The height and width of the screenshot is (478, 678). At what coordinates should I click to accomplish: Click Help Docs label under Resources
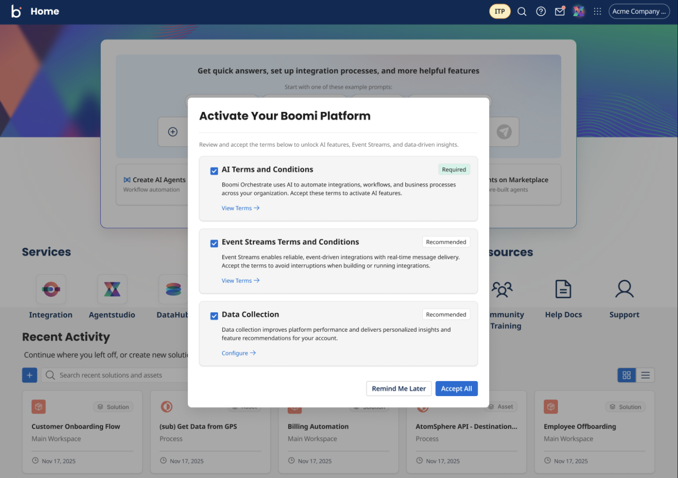[564, 315]
